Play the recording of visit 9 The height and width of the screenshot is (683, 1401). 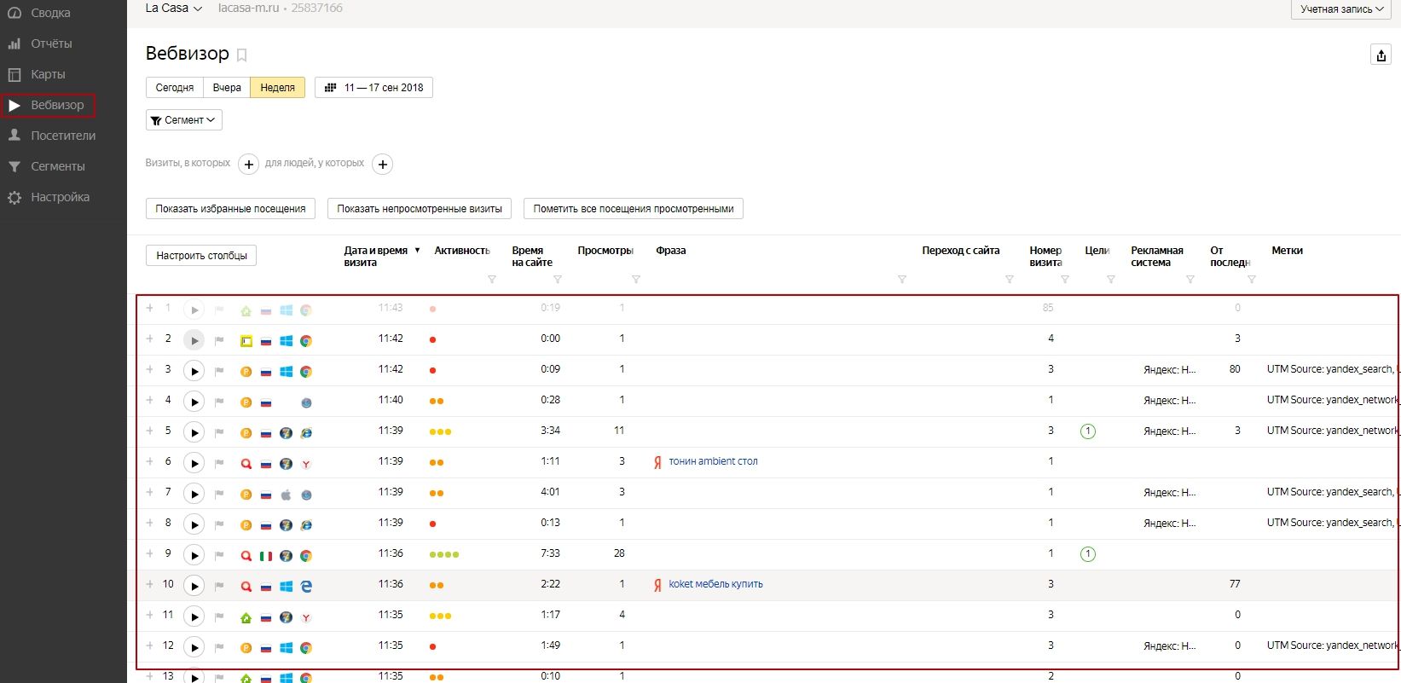(x=194, y=555)
